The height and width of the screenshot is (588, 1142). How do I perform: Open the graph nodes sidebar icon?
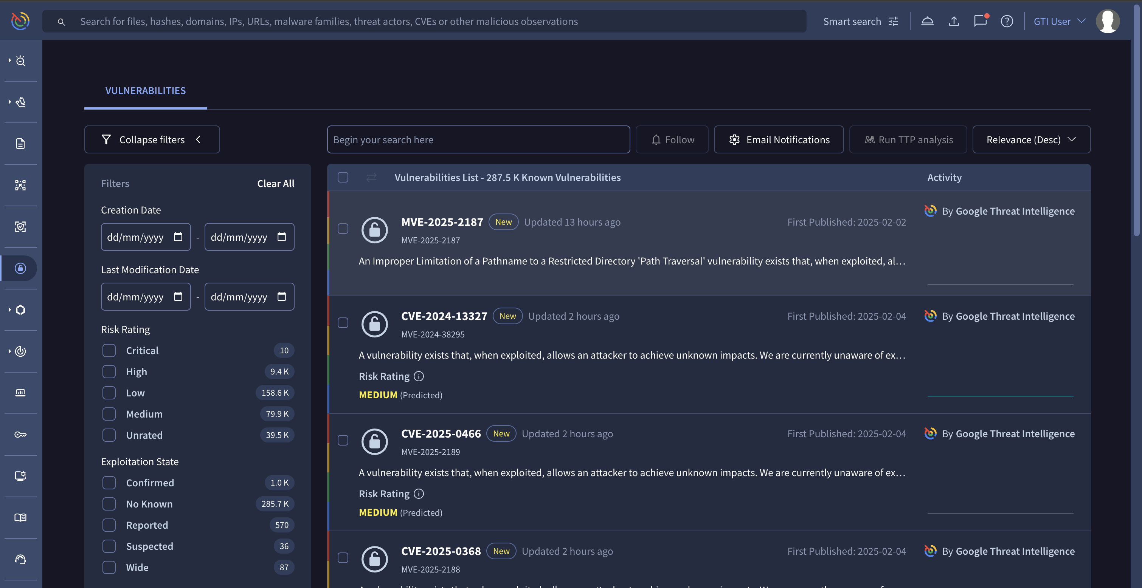click(20, 185)
